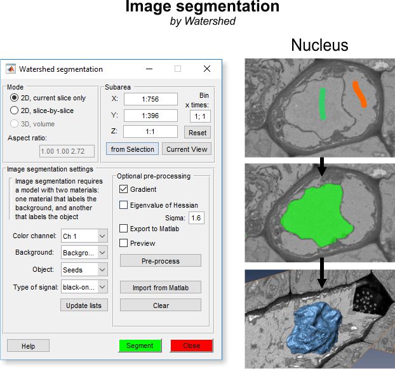Open the Color channel dropdown
The height and width of the screenshot is (369, 395).
coord(84,236)
